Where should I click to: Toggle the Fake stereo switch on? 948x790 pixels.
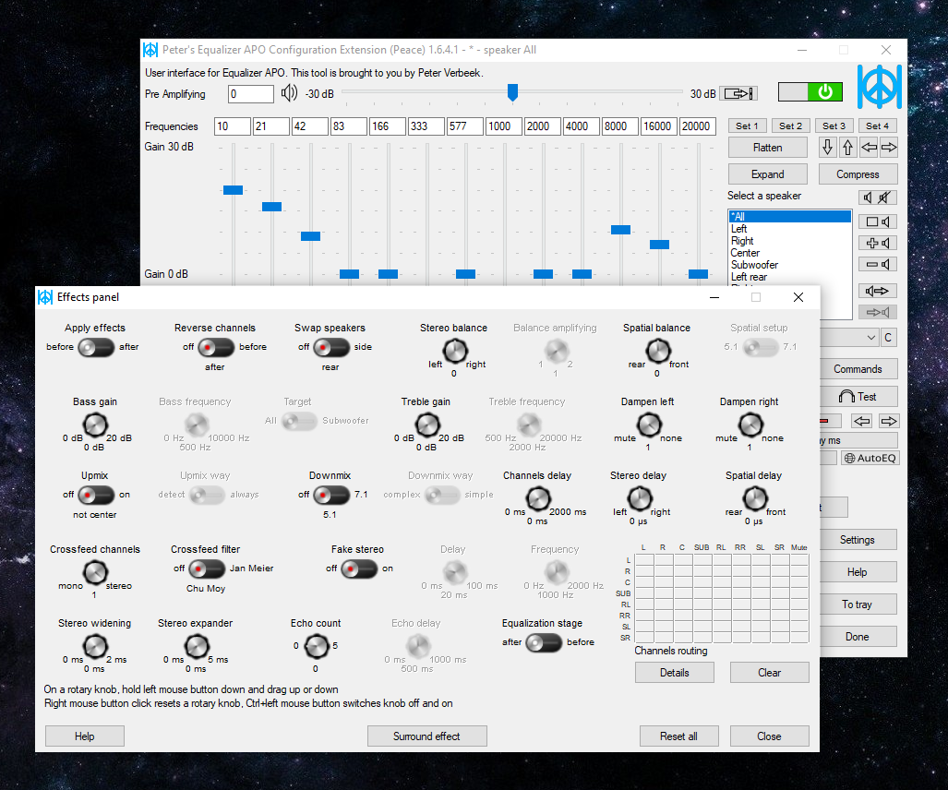tap(359, 569)
